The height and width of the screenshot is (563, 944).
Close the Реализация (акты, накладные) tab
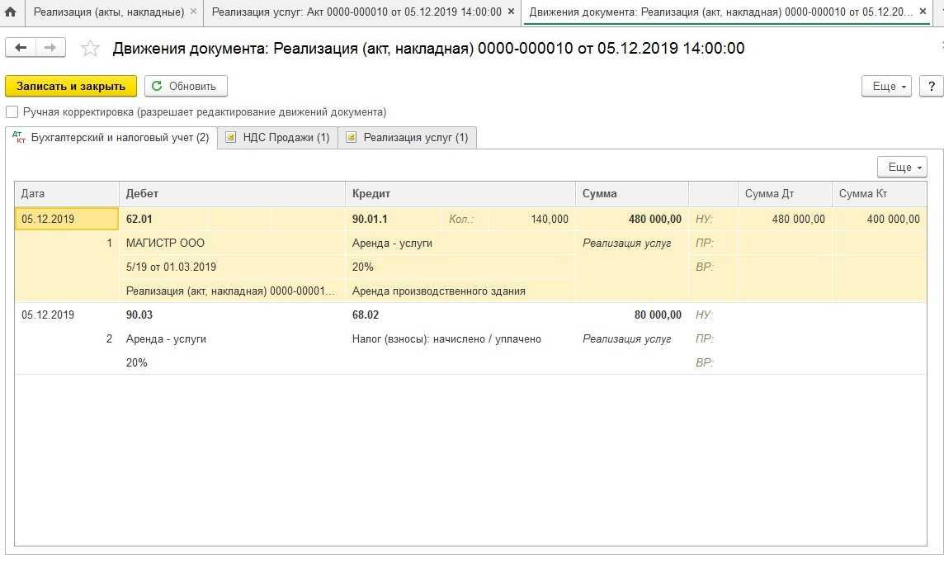coord(193,12)
